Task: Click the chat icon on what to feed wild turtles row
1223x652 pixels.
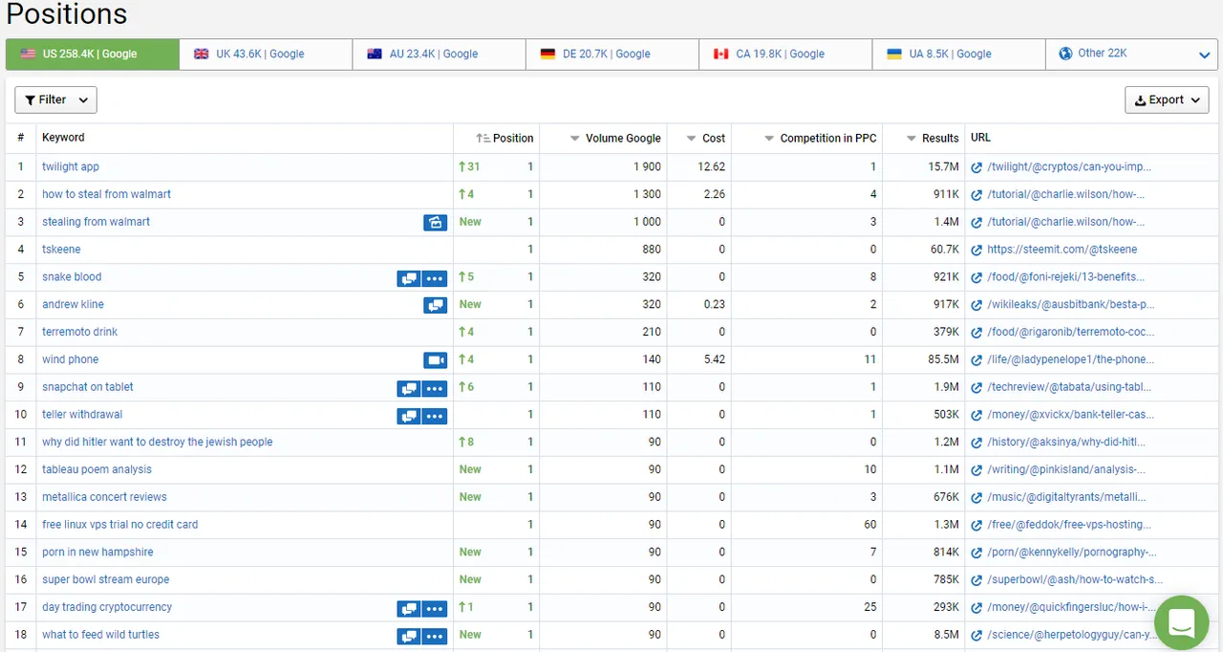Action: tap(409, 636)
